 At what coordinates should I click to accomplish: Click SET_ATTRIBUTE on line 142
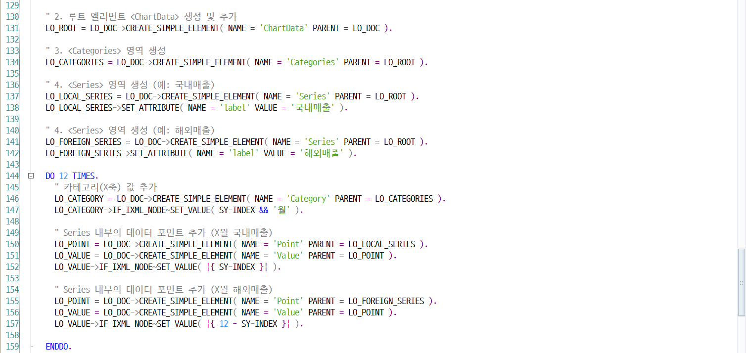click(x=159, y=153)
